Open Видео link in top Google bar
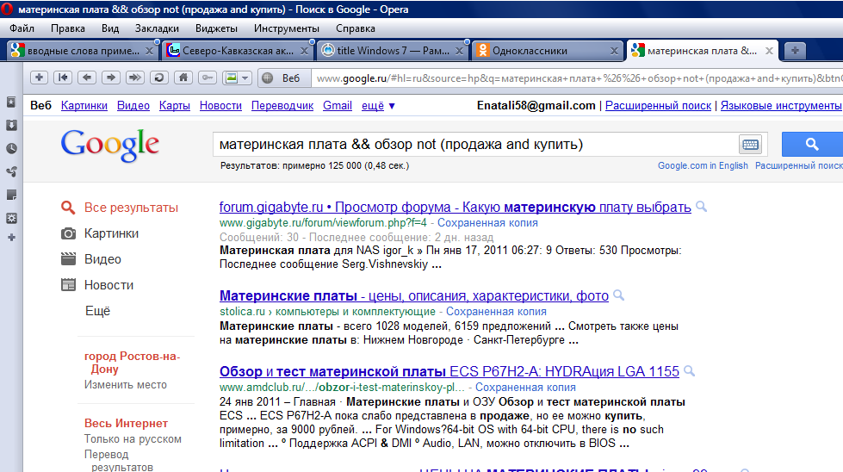843x472 pixels. (x=133, y=105)
